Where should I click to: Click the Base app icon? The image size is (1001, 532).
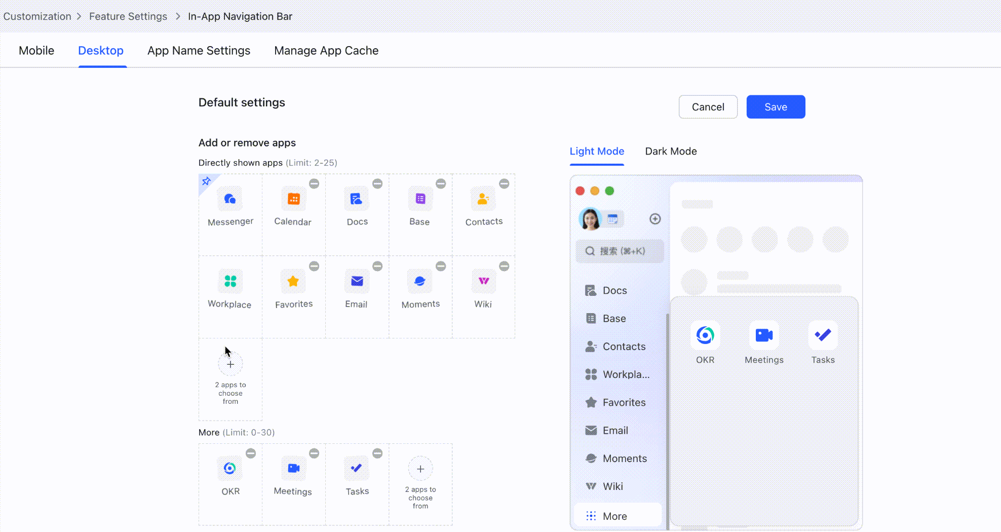pos(420,199)
